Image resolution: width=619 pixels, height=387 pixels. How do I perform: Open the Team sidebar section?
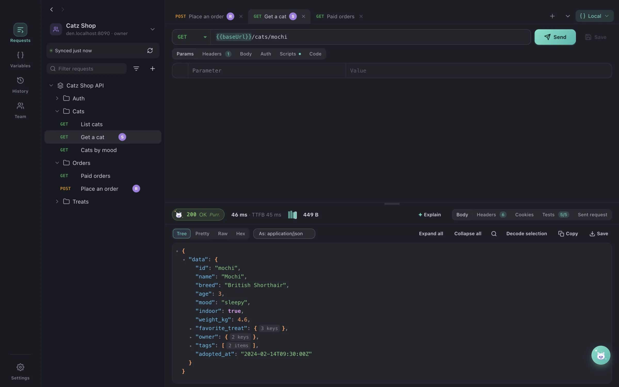pos(20,110)
